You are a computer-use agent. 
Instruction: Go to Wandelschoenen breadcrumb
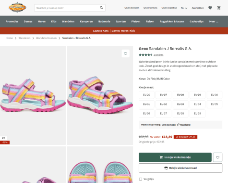tap(46, 38)
